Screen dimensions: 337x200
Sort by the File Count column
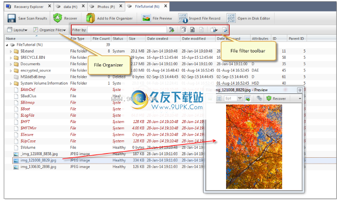(101, 38)
